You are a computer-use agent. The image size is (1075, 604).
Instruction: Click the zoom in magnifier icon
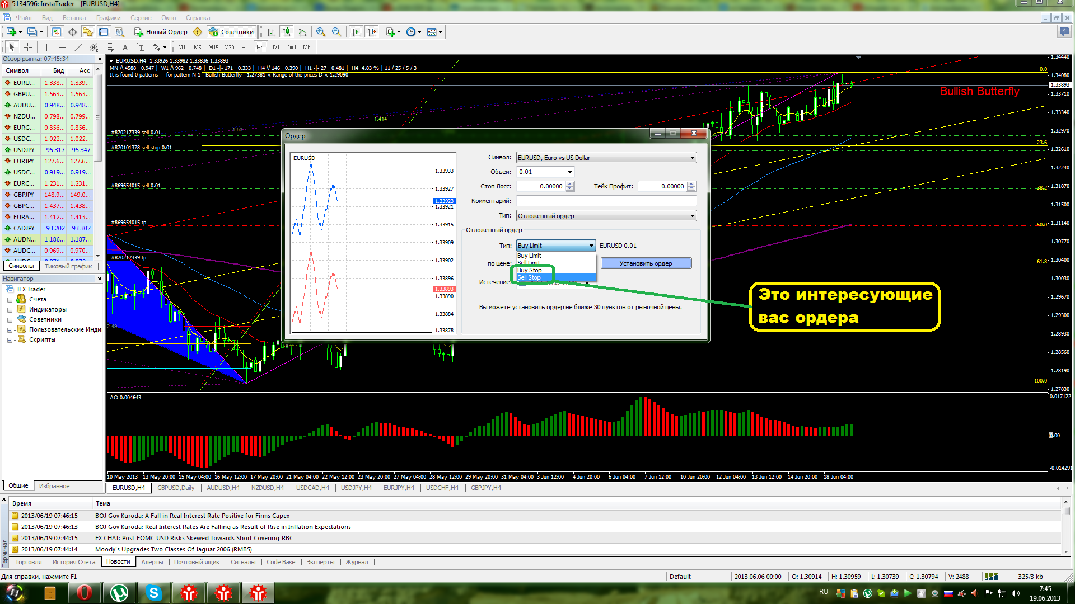[320, 32]
